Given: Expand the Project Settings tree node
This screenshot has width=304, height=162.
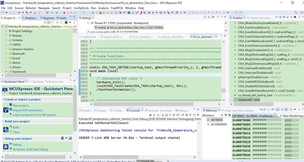Looking at the screenshot, I should [6, 31].
